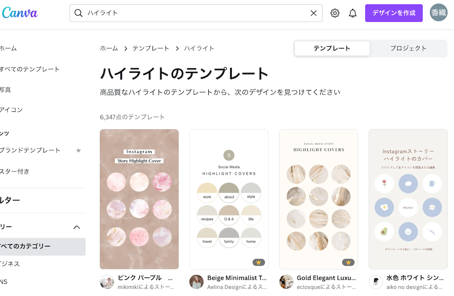Switch to the プロジェクト tab
Image resolution: width=454 pixels, height=296 pixels.
pyautogui.click(x=407, y=48)
